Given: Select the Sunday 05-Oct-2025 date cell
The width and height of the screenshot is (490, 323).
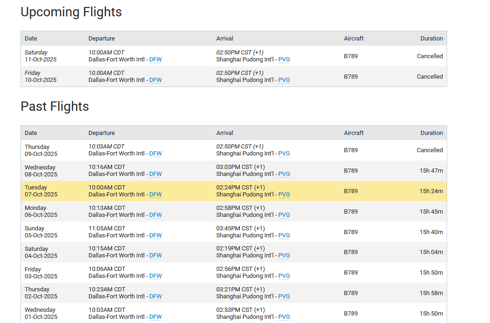Looking at the screenshot, I should (x=41, y=232).
